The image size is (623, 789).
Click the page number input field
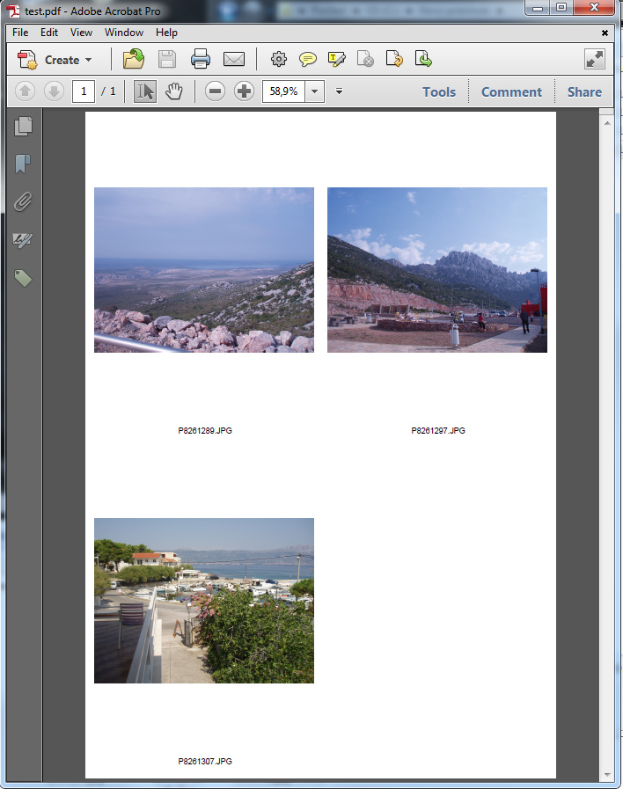84,91
